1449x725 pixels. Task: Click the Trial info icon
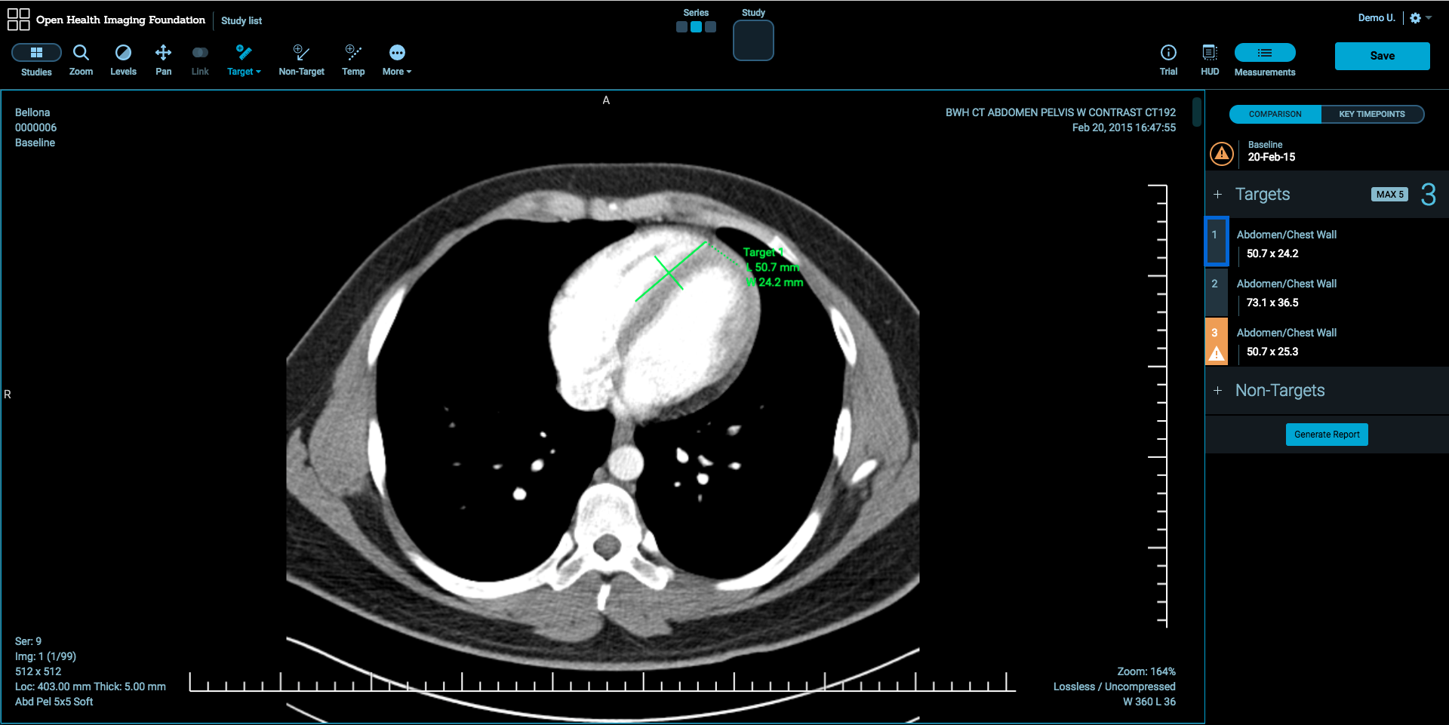coord(1168,59)
